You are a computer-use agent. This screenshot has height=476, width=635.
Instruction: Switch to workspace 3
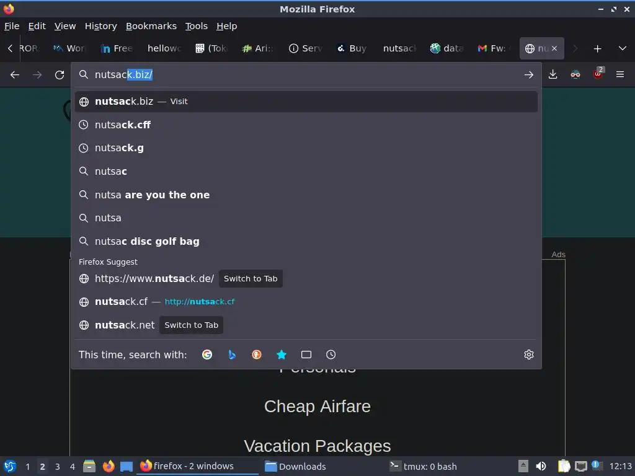click(x=58, y=467)
